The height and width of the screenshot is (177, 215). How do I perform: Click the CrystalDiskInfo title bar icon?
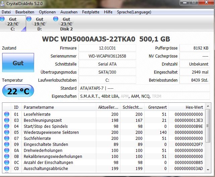click(2, 4)
